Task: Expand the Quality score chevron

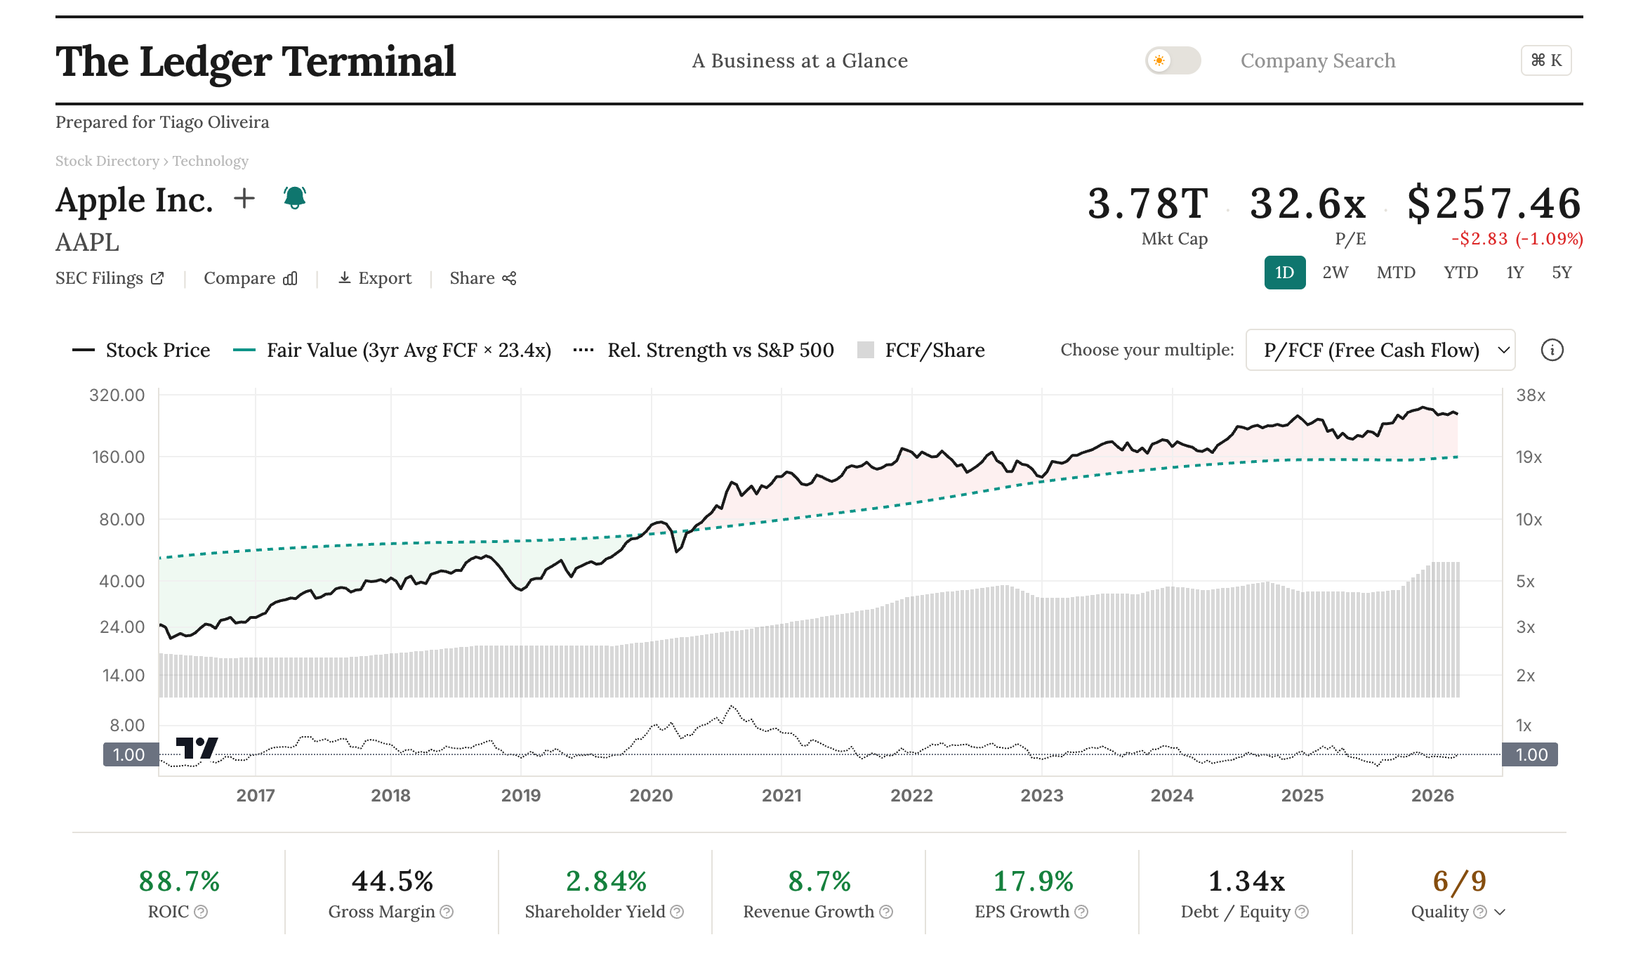Action: [x=1500, y=912]
